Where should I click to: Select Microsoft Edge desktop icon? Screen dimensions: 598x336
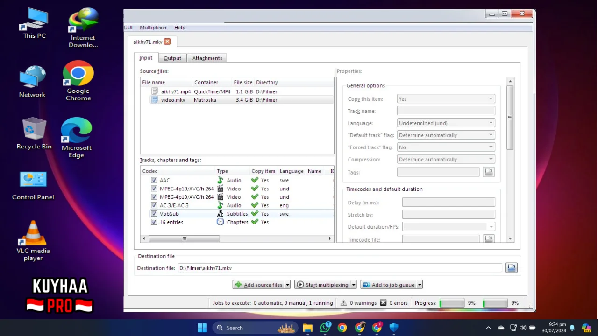77,138
